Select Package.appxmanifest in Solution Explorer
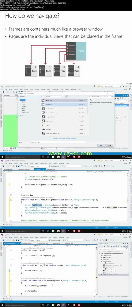The image size is (132, 307). pos(111,271)
